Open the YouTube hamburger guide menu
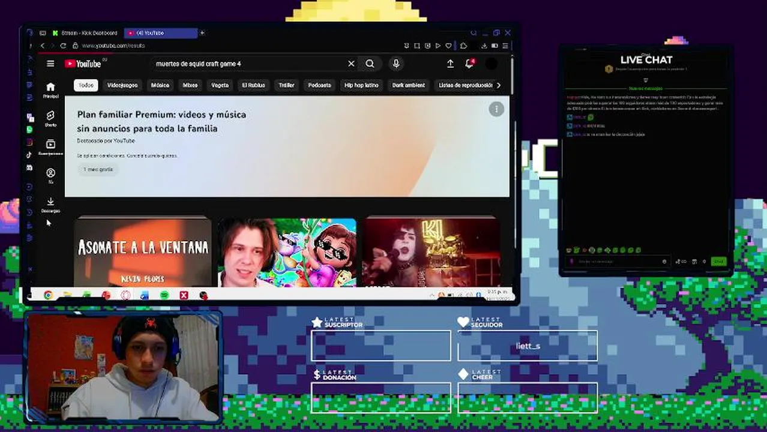 pyautogui.click(x=50, y=64)
